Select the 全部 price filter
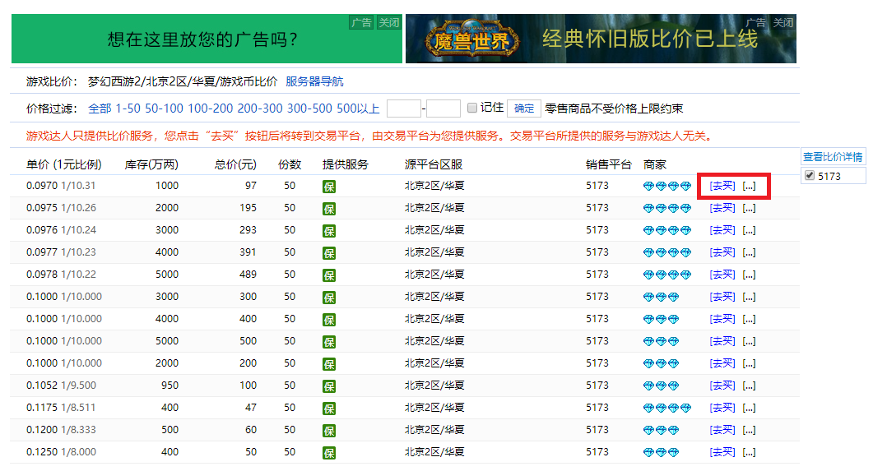The width and height of the screenshot is (887, 471). point(100,109)
